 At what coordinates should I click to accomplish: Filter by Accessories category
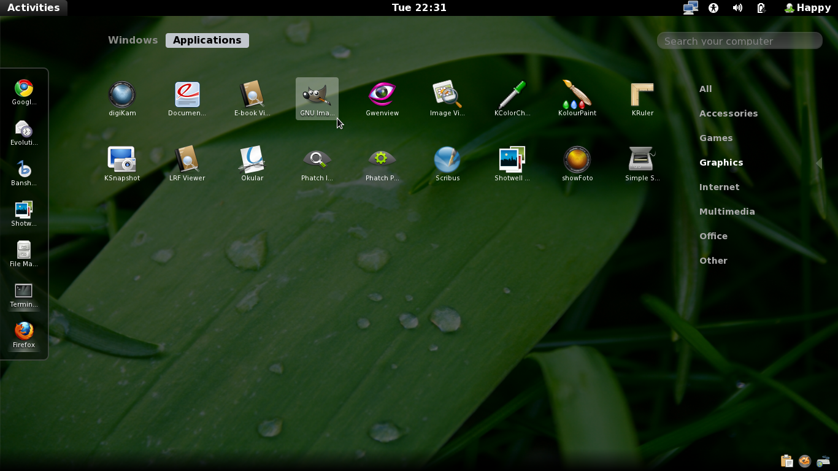pos(728,113)
